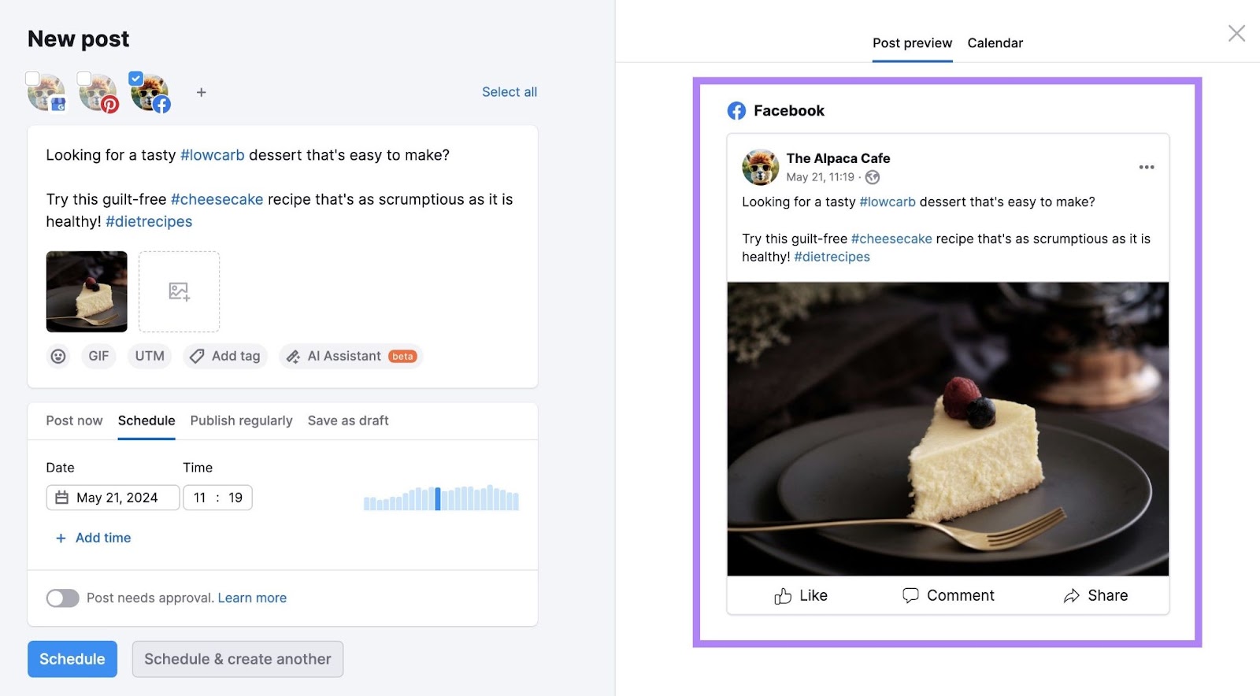
Task: Click the add image placeholder icon
Action: [x=180, y=292]
